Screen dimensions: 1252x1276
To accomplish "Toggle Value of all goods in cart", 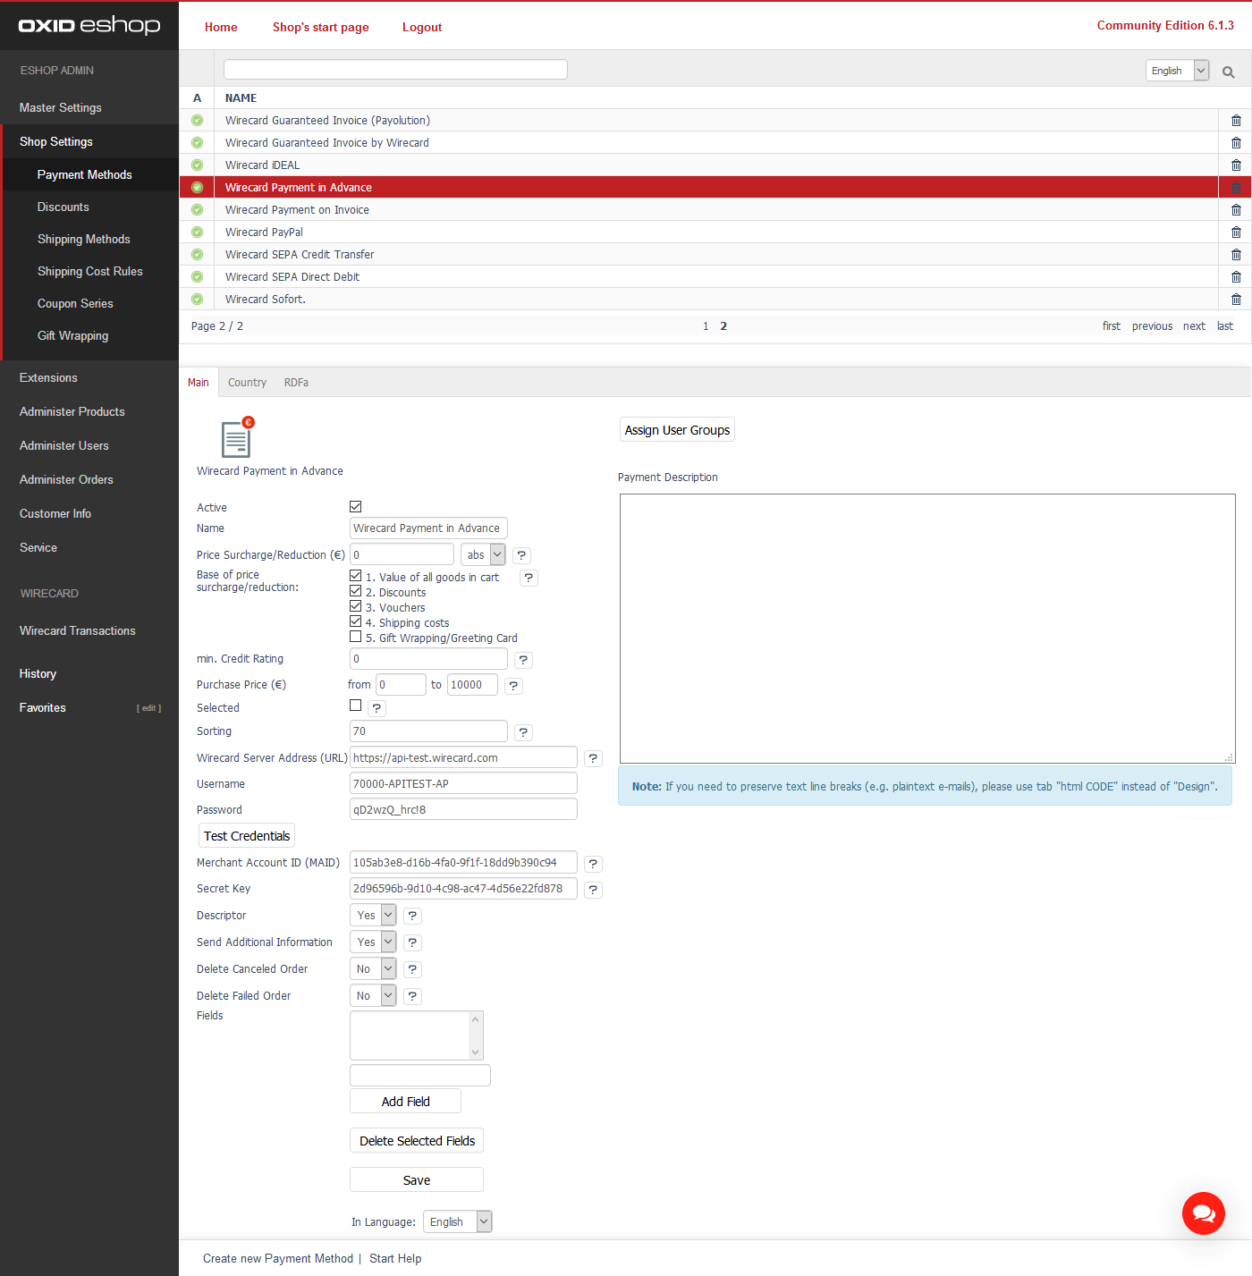I will [356, 576].
